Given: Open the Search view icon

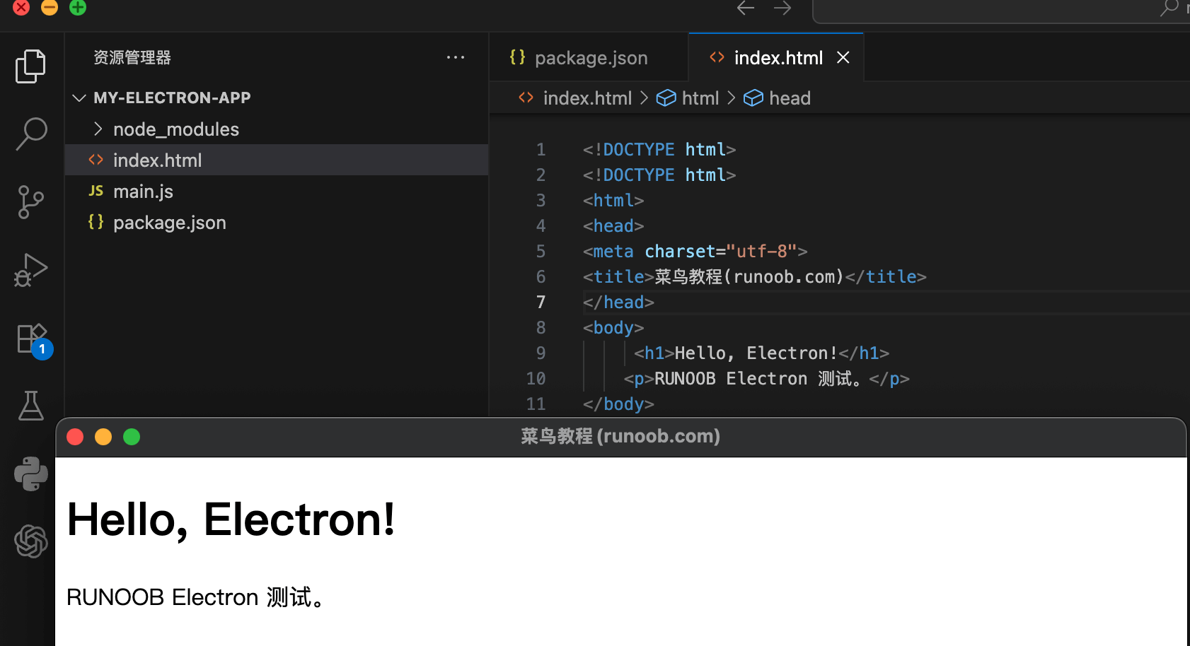Looking at the screenshot, I should pyautogui.click(x=30, y=134).
